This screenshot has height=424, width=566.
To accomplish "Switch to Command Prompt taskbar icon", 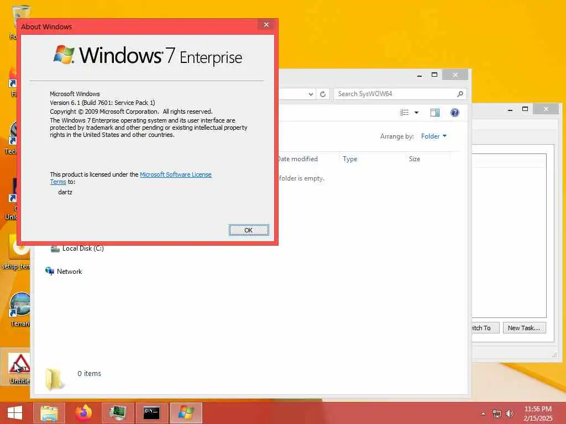I will tap(151, 412).
